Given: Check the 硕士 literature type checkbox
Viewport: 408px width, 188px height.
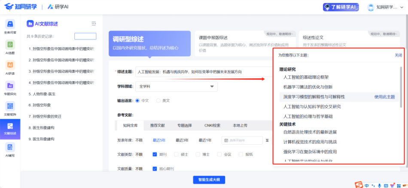Looking at the screenshot, I should [x=177, y=155].
